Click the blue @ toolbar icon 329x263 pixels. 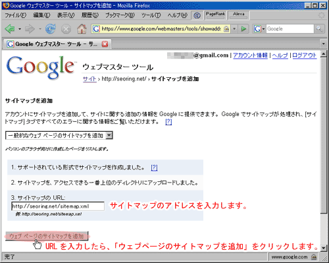(x=197, y=15)
